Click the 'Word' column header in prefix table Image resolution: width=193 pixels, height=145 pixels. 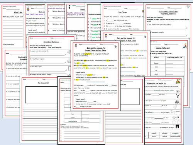[x=156, y=57]
